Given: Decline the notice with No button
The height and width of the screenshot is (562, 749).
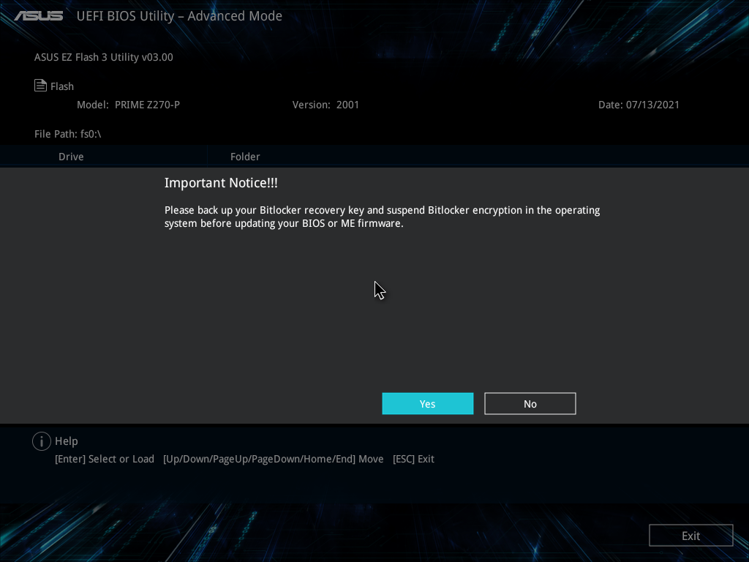Looking at the screenshot, I should pos(530,404).
